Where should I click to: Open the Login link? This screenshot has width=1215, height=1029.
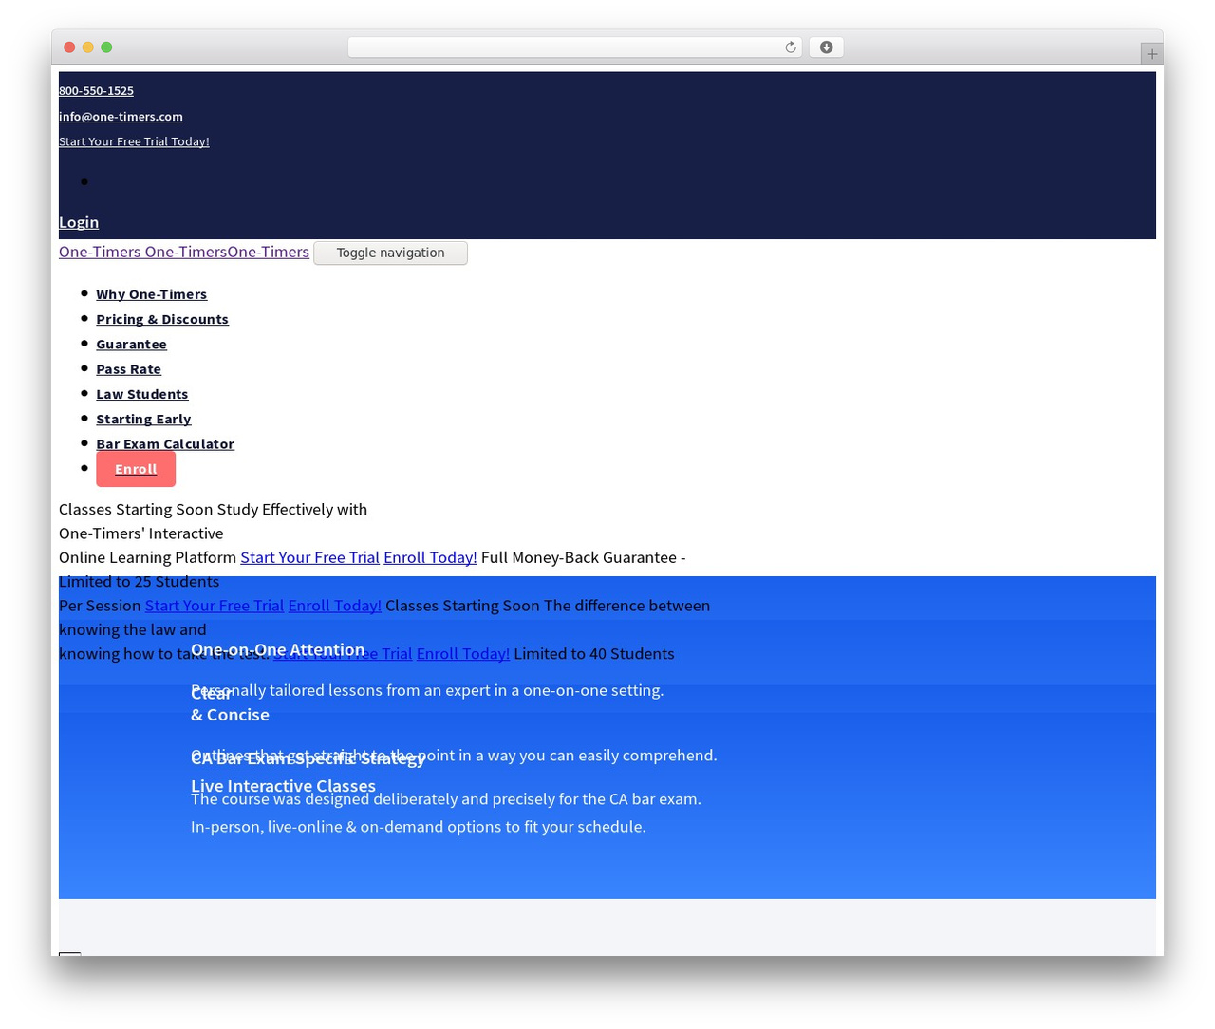pos(79,222)
